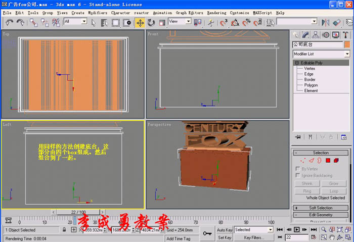The height and width of the screenshot is (242, 354).
Task: Open the Motion command panel tab
Action: point(326,35)
